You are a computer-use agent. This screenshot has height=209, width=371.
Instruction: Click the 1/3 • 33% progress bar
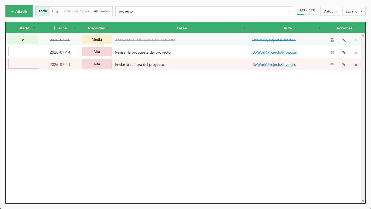click(x=307, y=14)
